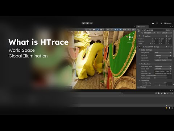Open the Voxelization Mask dropdown
Image resolution: width=174 pixels, height=131 pixels.
[x=163, y=67]
